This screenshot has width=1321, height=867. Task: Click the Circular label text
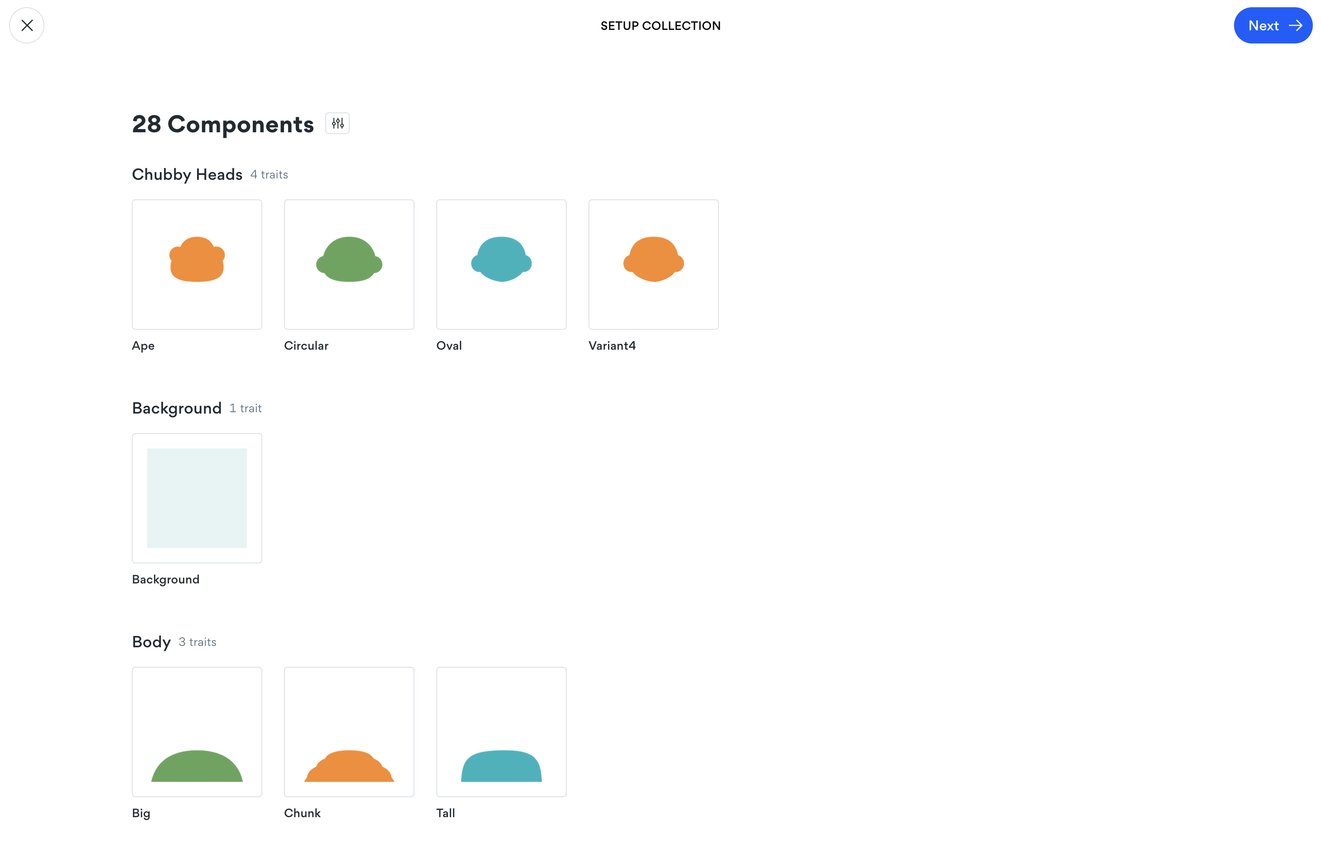pos(306,345)
